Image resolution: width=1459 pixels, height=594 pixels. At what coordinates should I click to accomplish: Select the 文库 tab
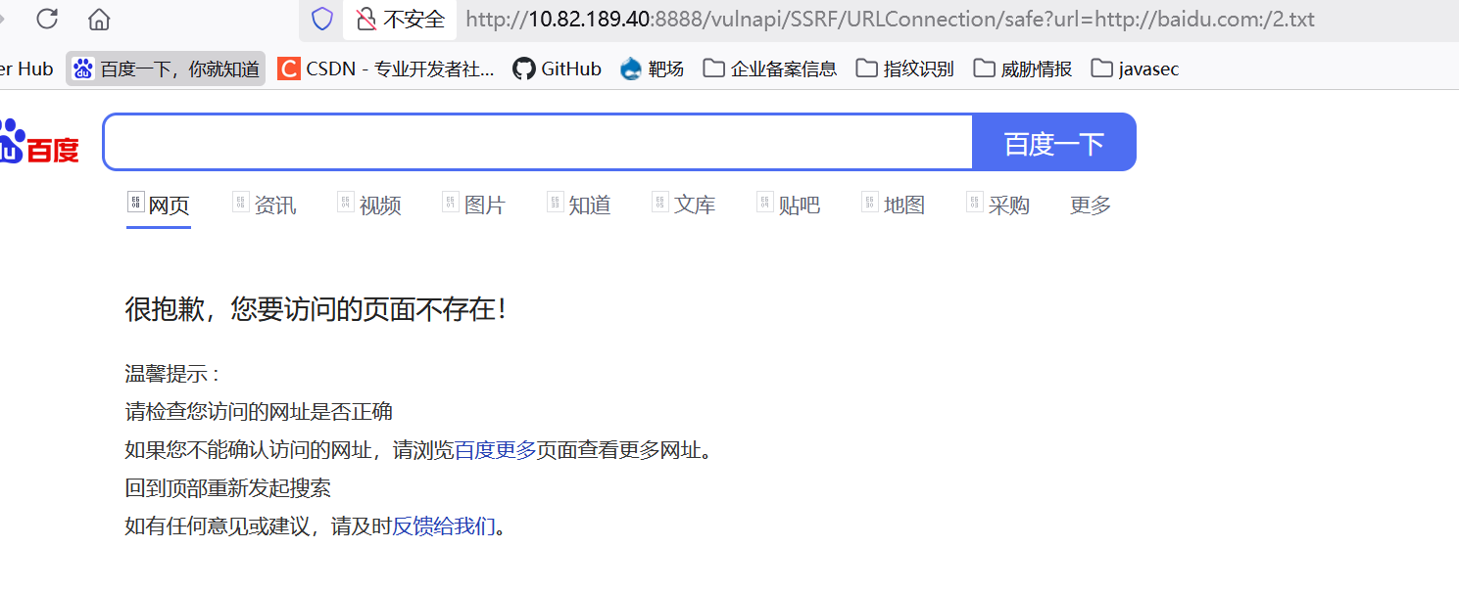pyautogui.click(x=684, y=206)
